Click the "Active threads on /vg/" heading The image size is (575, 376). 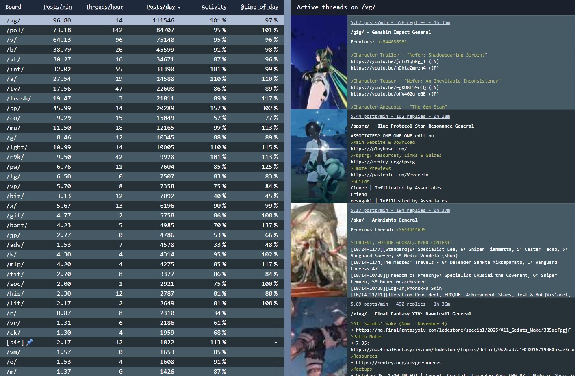[336, 7]
